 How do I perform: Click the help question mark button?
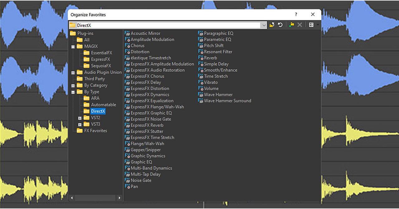296,14
